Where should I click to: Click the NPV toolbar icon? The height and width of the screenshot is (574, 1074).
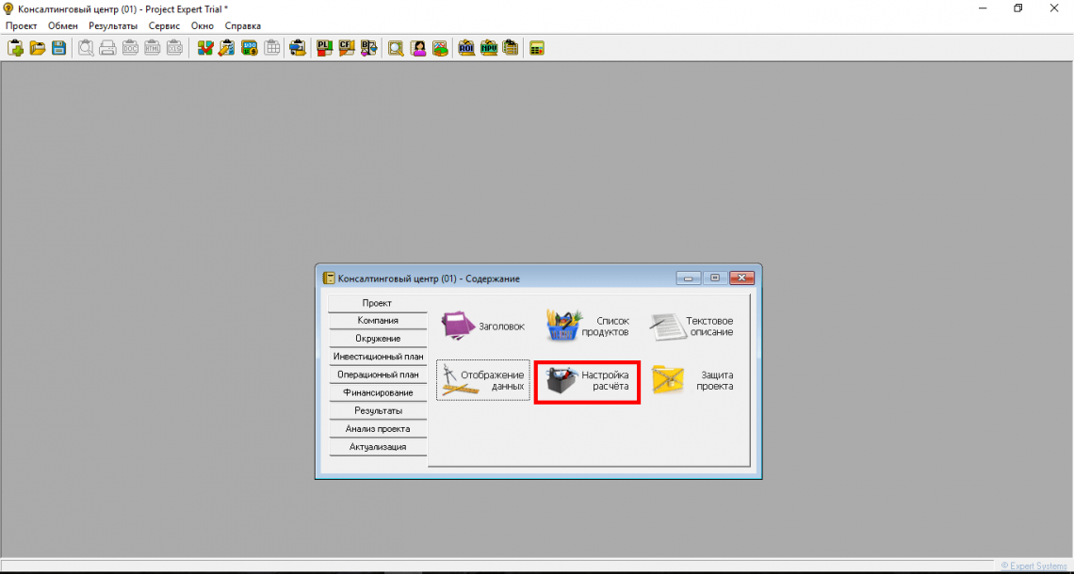[488, 48]
